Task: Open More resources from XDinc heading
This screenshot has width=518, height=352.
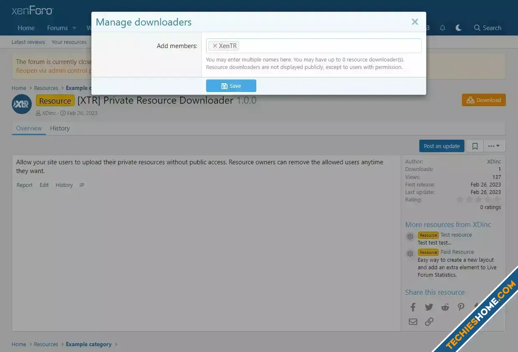Action: coord(448,224)
